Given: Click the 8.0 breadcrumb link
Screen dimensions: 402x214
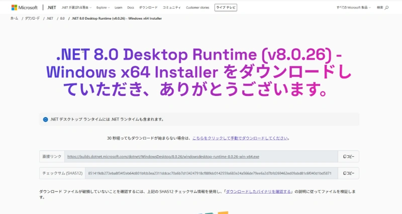Looking at the screenshot, I should pyautogui.click(x=62, y=19).
